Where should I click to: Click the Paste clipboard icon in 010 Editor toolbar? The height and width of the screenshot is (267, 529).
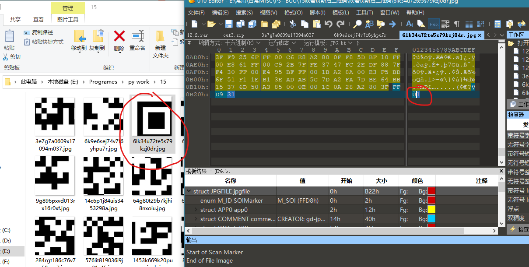click(x=316, y=24)
